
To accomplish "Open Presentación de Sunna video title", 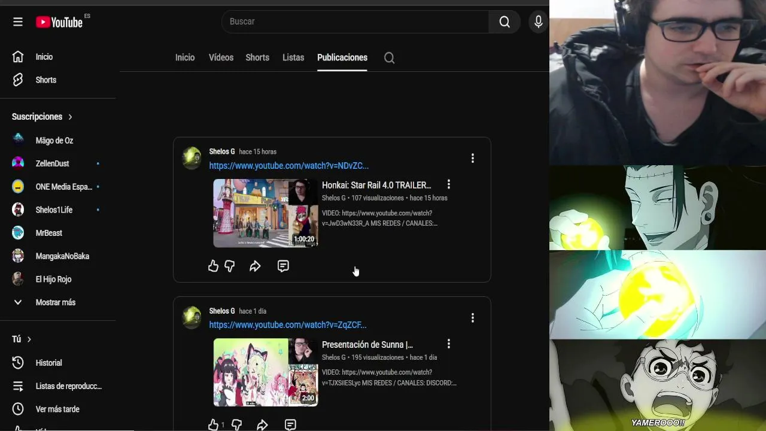I will tap(367, 345).
